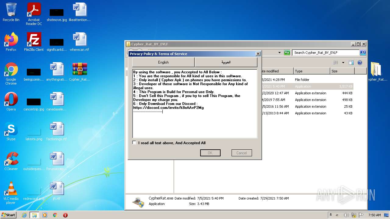The height and width of the screenshot is (219, 390).
Task: Launch the CCleaner desktop shortcut
Action: (11, 161)
